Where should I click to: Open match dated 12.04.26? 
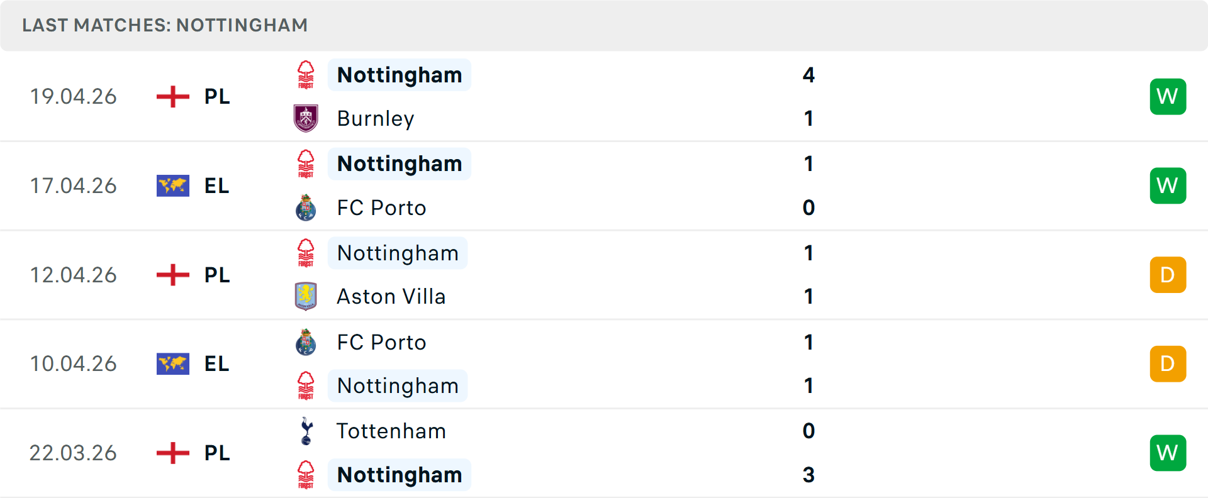click(74, 275)
